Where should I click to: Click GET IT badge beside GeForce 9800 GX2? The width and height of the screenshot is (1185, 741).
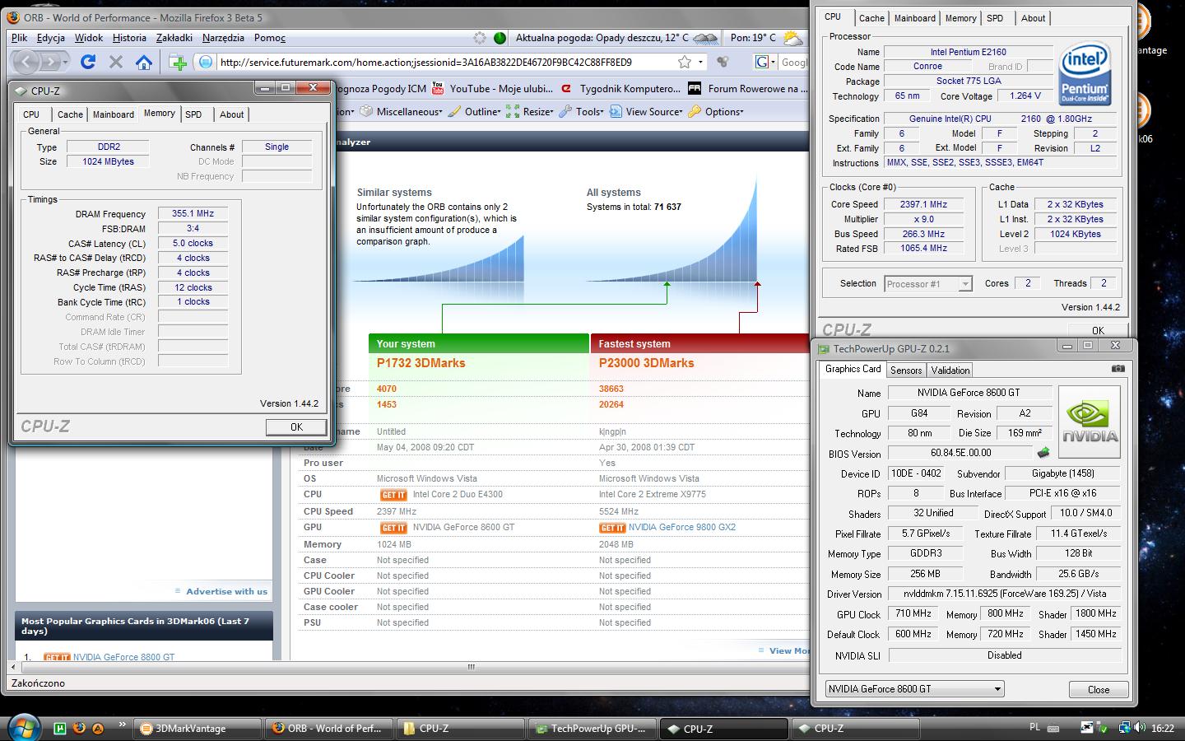click(612, 528)
